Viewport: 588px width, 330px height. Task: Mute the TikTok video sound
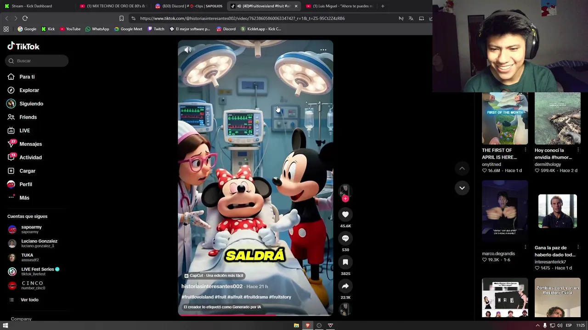188,50
